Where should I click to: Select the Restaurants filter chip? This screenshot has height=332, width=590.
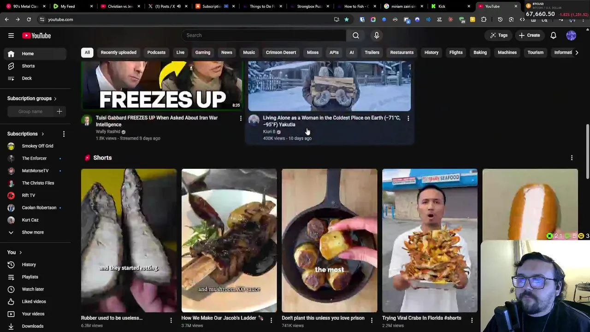[x=401, y=52]
